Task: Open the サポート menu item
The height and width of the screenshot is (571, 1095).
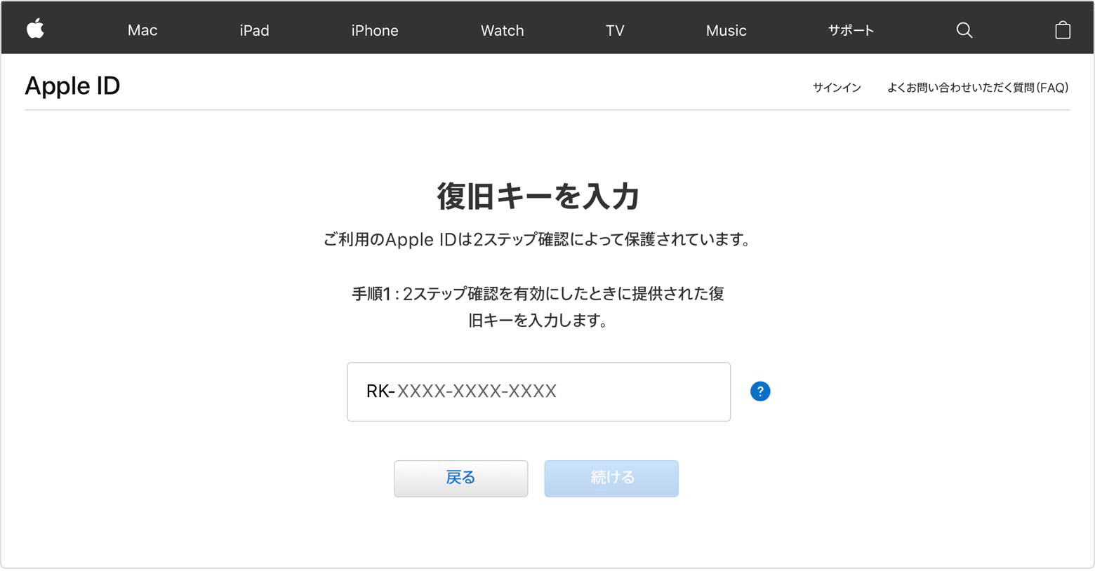Action: coord(851,30)
